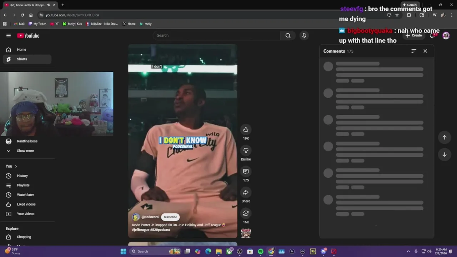Mute the tab via speaker icon

tap(49, 5)
